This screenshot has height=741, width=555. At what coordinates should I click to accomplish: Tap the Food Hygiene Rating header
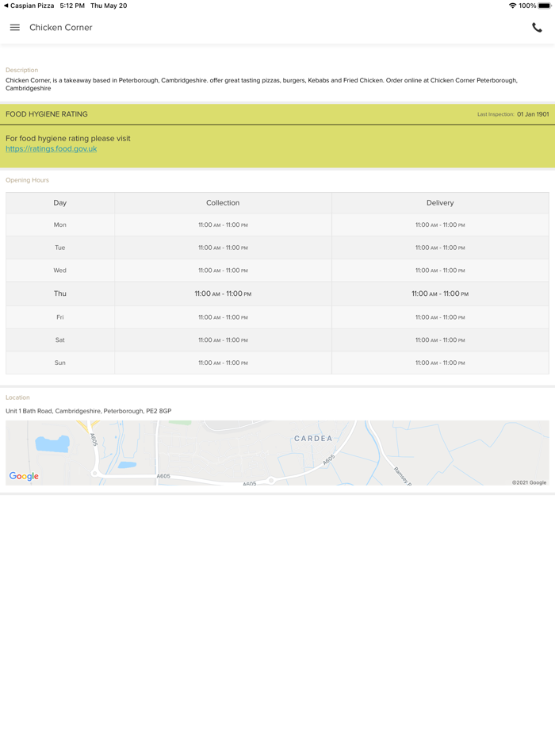tap(47, 114)
